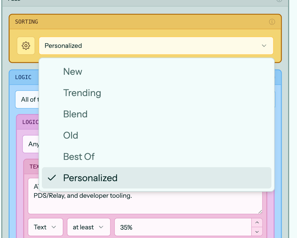Click the info icon in Sorting header
Screen dimensions: 297x238
[x=272, y=22]
